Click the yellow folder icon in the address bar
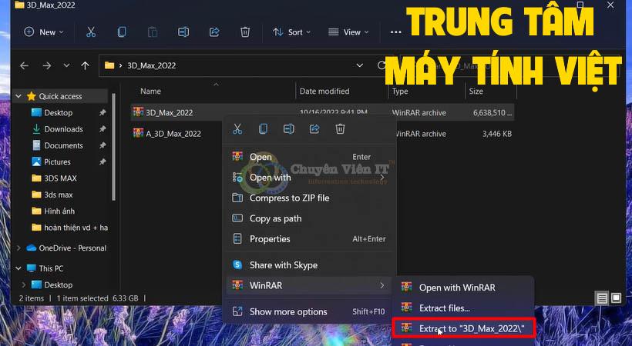 tap(109, 65)
